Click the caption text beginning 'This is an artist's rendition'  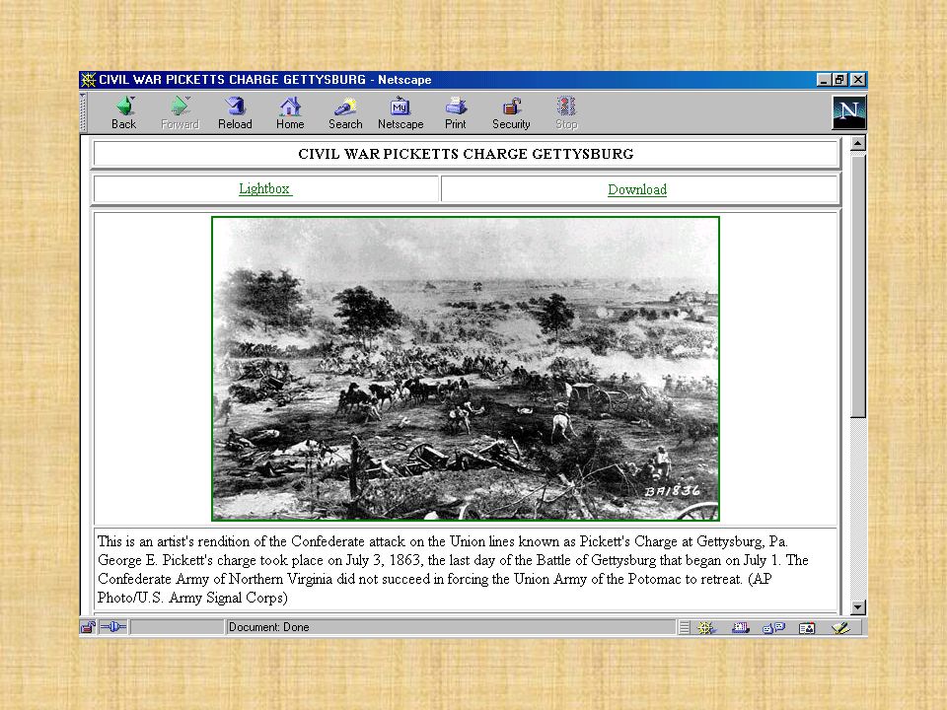[453, 569]
